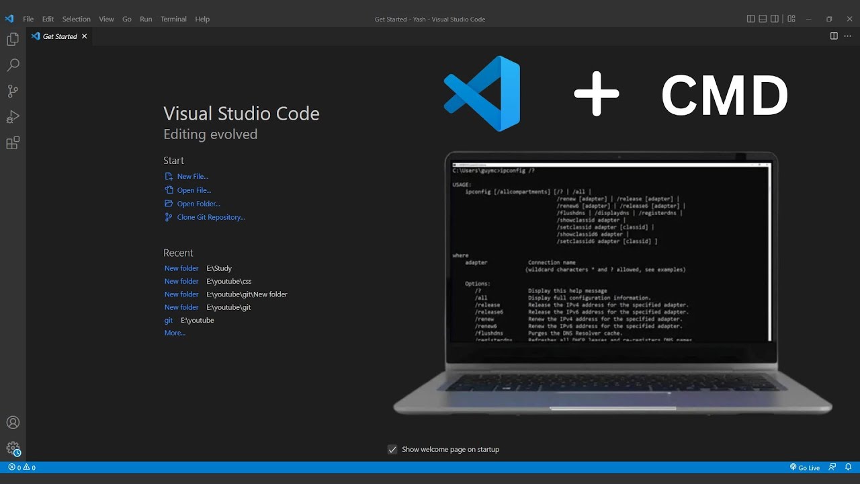Open the Go menu
The image size is (860, 484).
click(127, 19)
